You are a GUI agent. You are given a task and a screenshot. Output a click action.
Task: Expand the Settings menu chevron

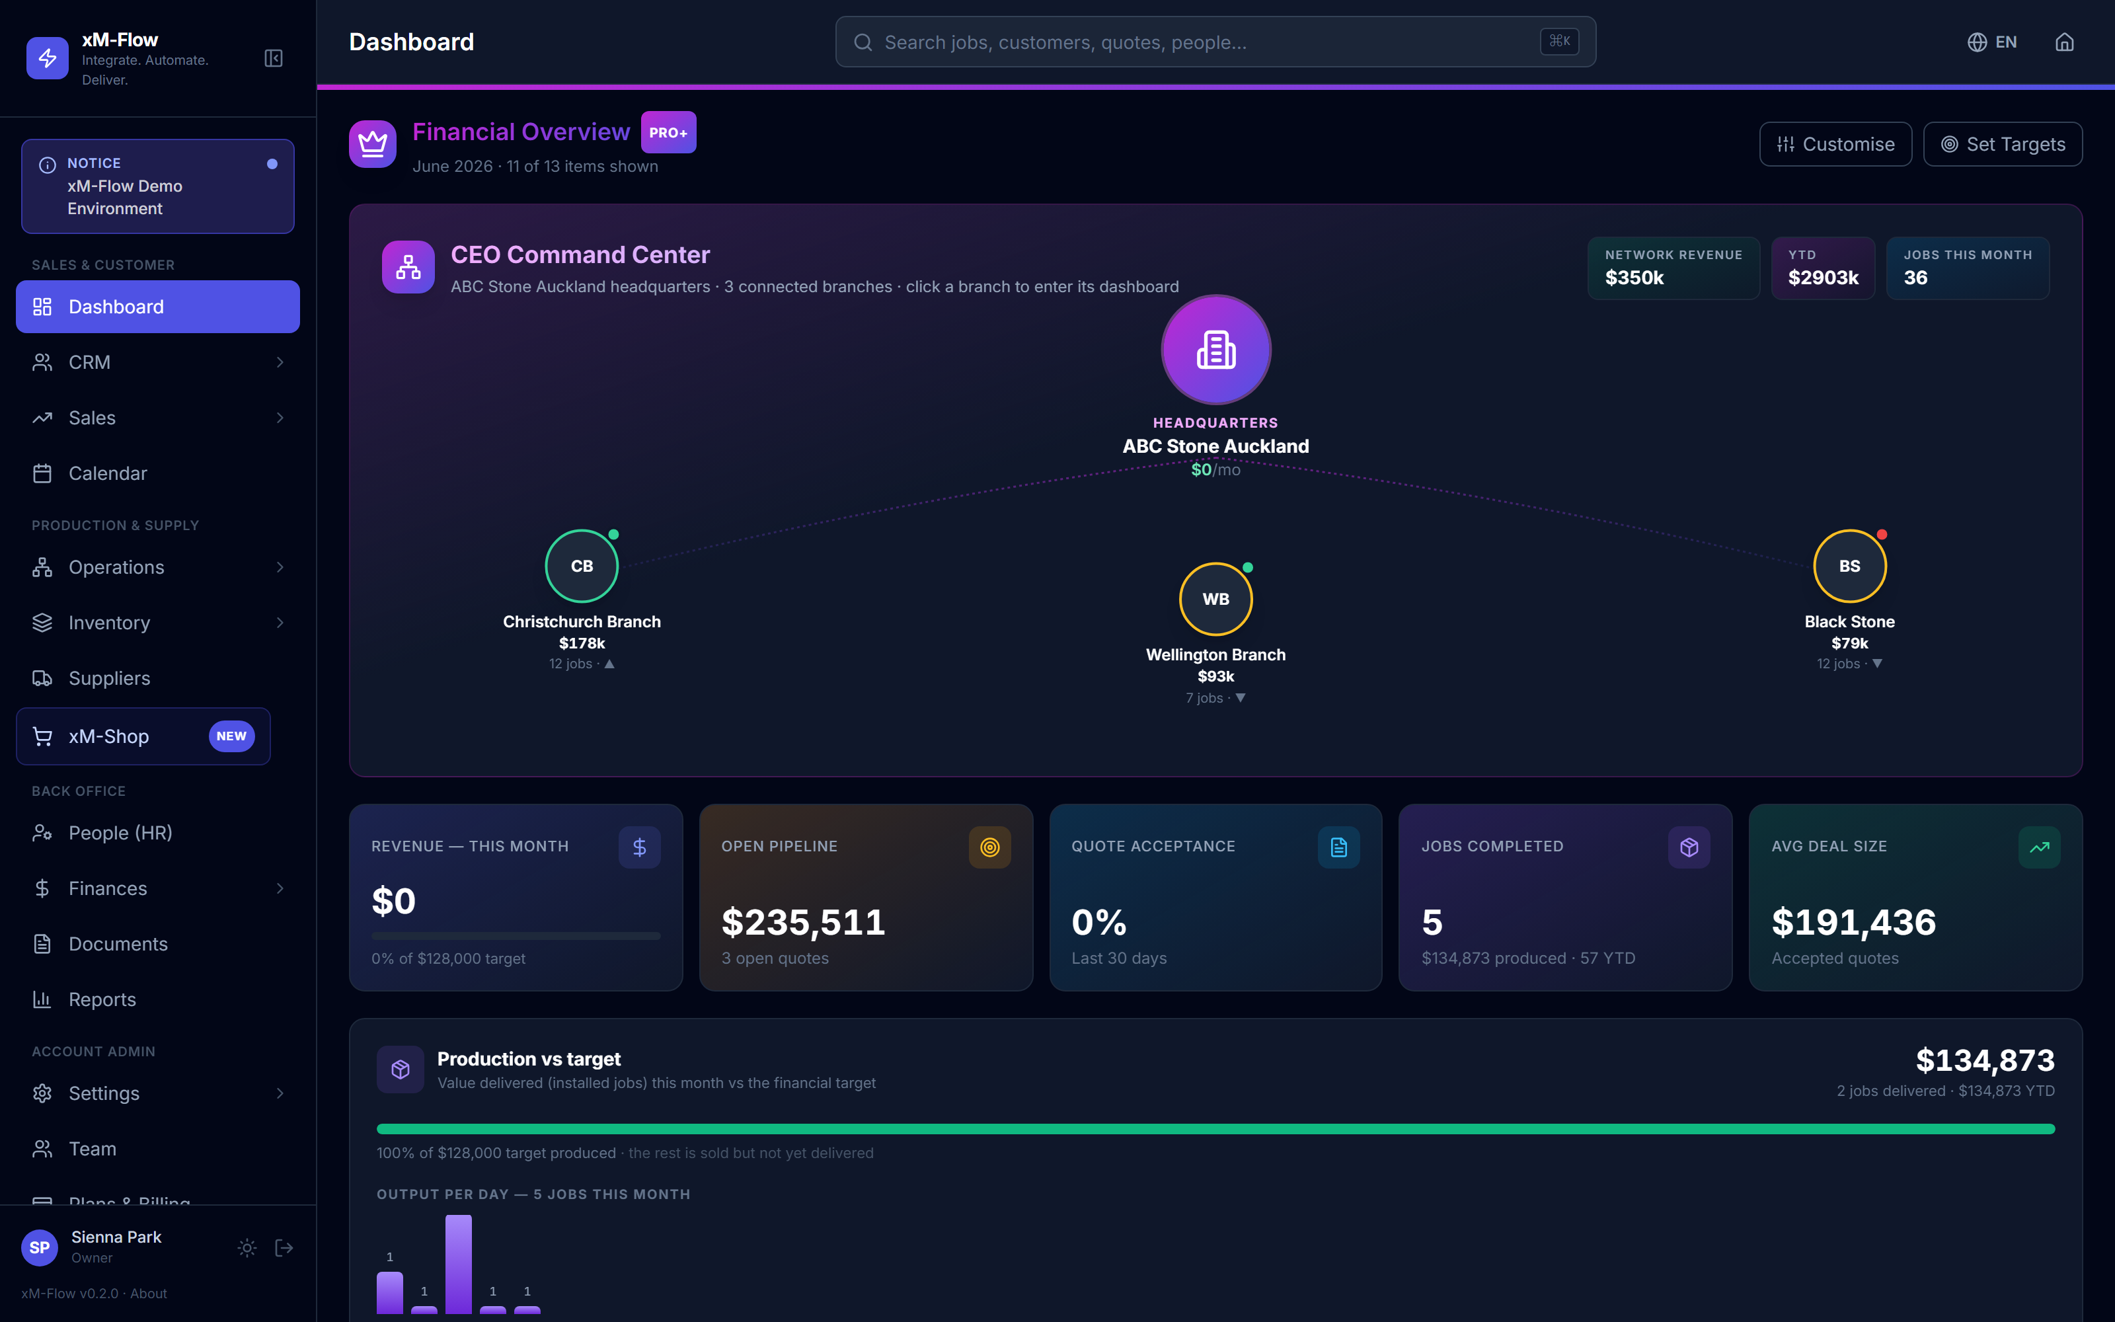point(280,1093)
